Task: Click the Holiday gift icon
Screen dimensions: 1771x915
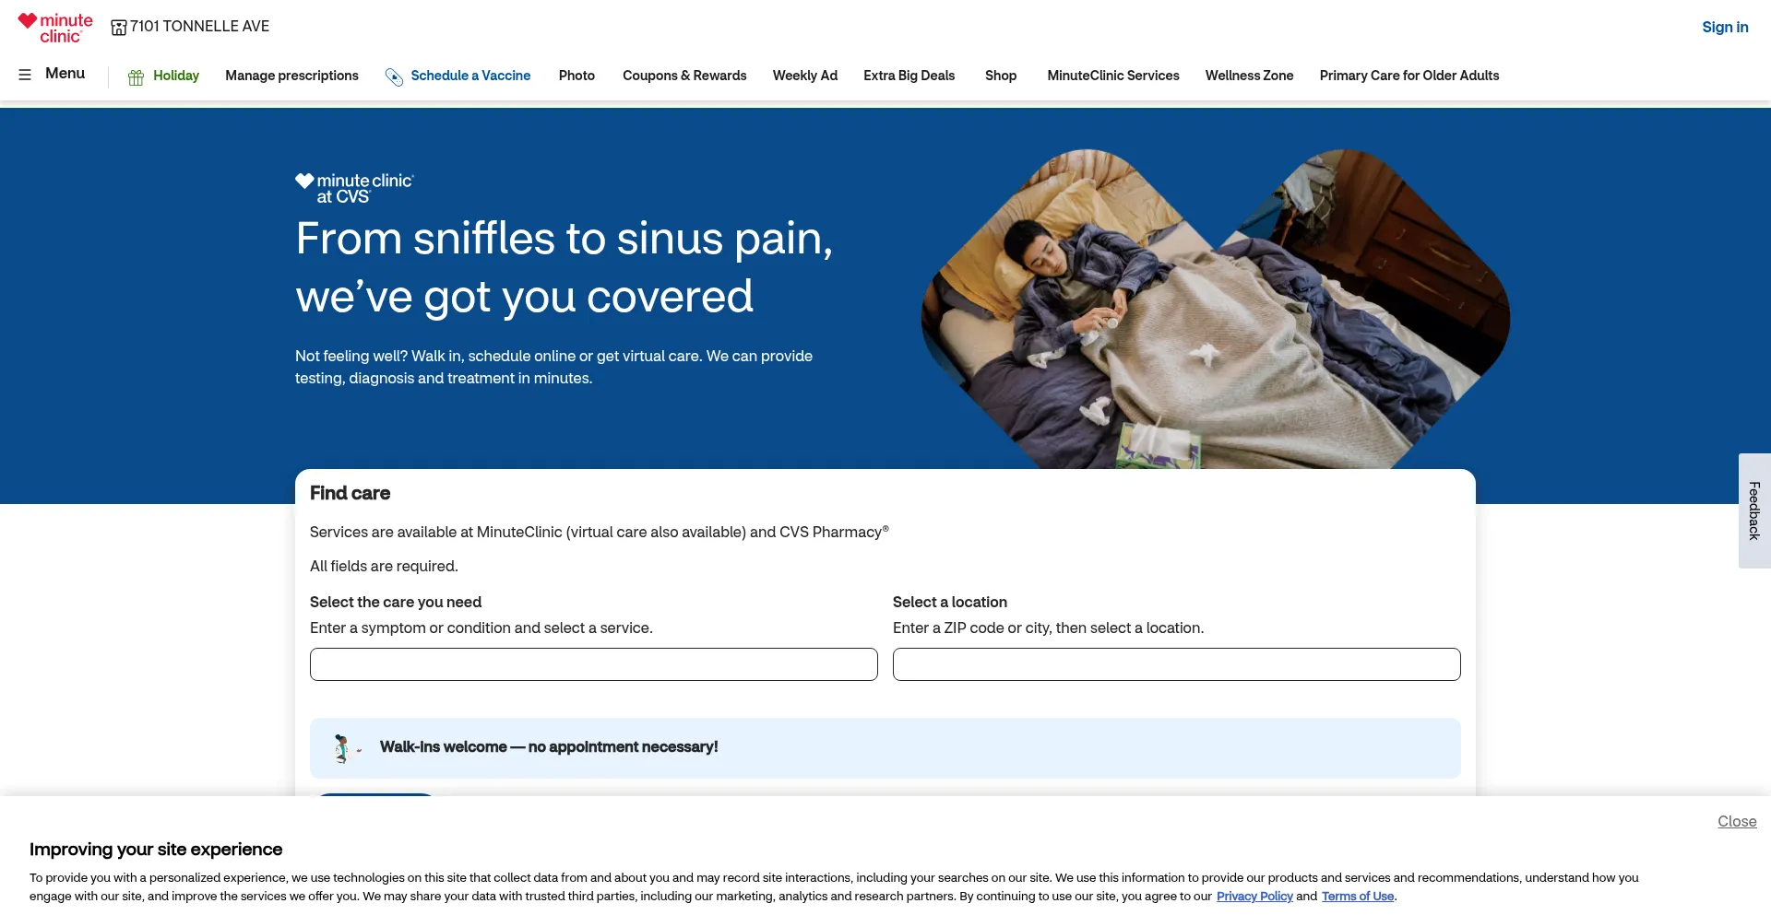Action: coord(136,77)
